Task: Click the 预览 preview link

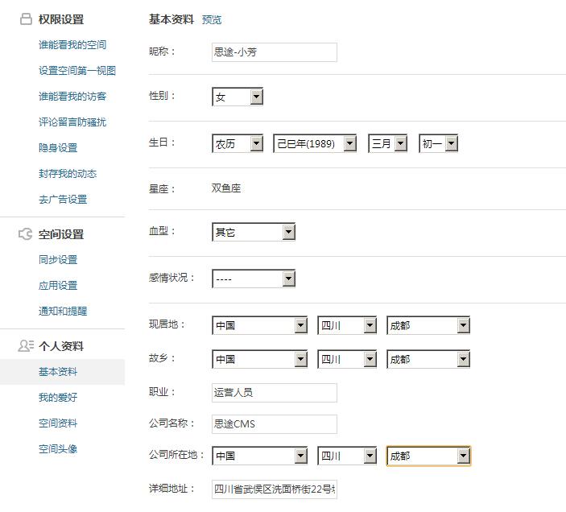Action: pos(212,20)
